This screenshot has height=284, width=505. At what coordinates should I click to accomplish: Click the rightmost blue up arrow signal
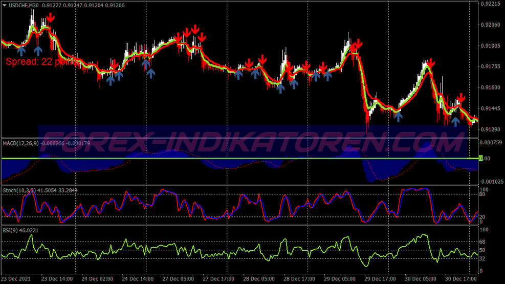click(455, 122)
